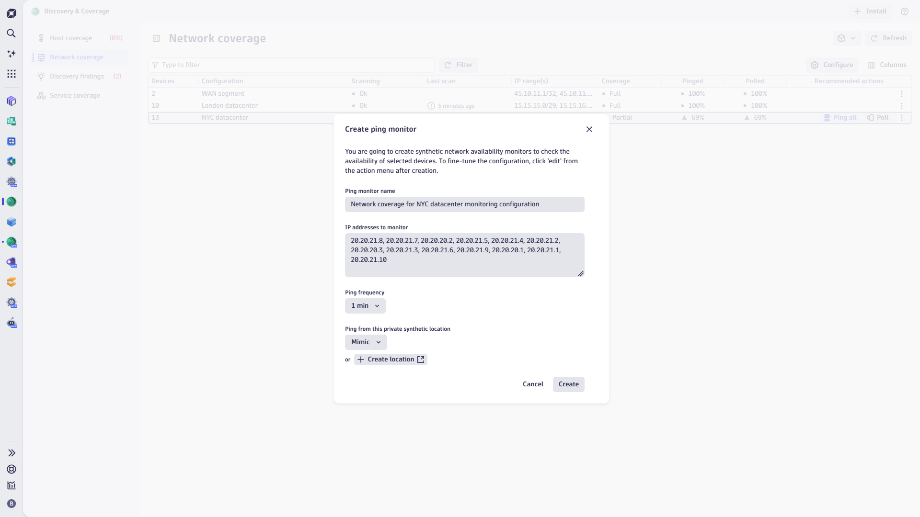The image size is (920, 517).
Task: Click the help question mark icon
Action: (x=904, y=11)
